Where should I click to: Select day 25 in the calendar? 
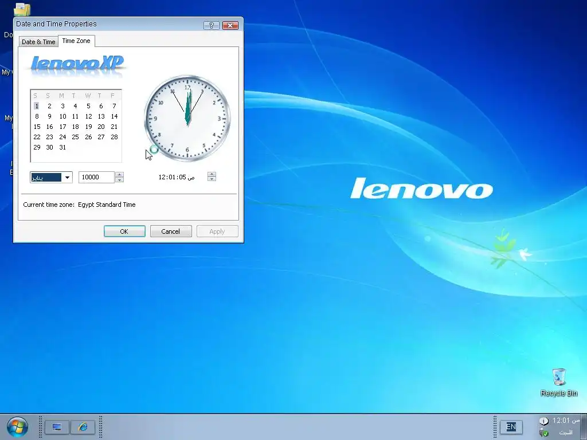pos(75,137)
